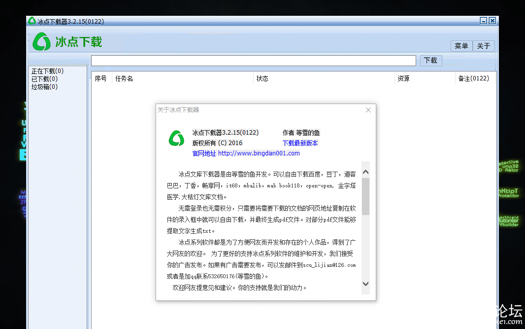Open the 菜单 menu button
525x329 pixels.
coord(461,45)
